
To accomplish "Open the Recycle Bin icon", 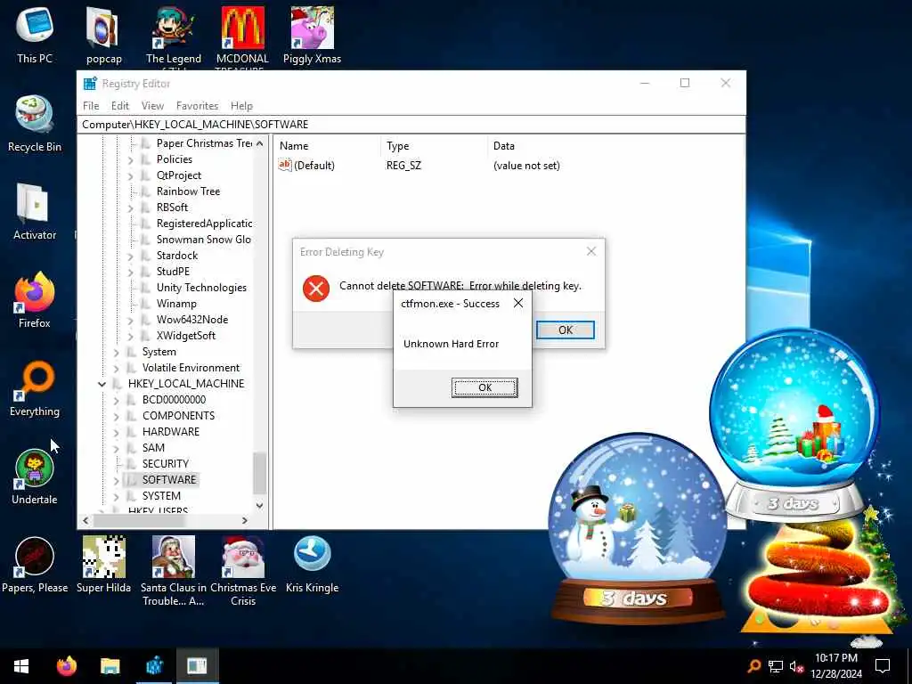I will pos(35,123).
